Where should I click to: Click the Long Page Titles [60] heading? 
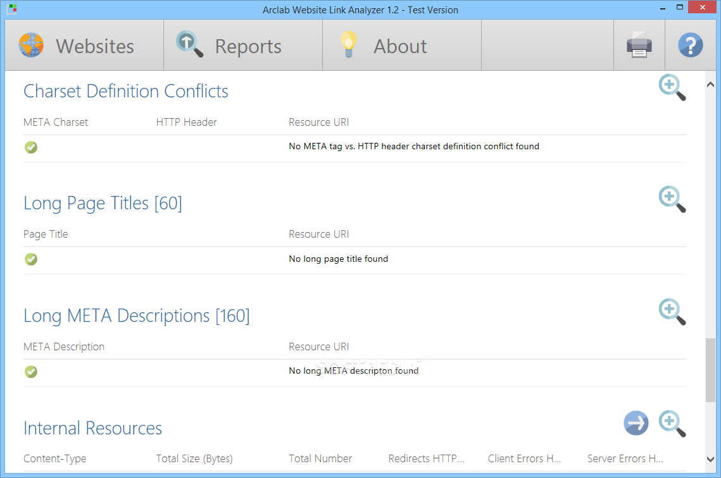click(103, 203)
